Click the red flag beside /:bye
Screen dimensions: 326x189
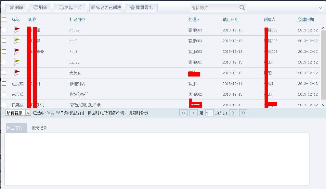click(17, 30)
